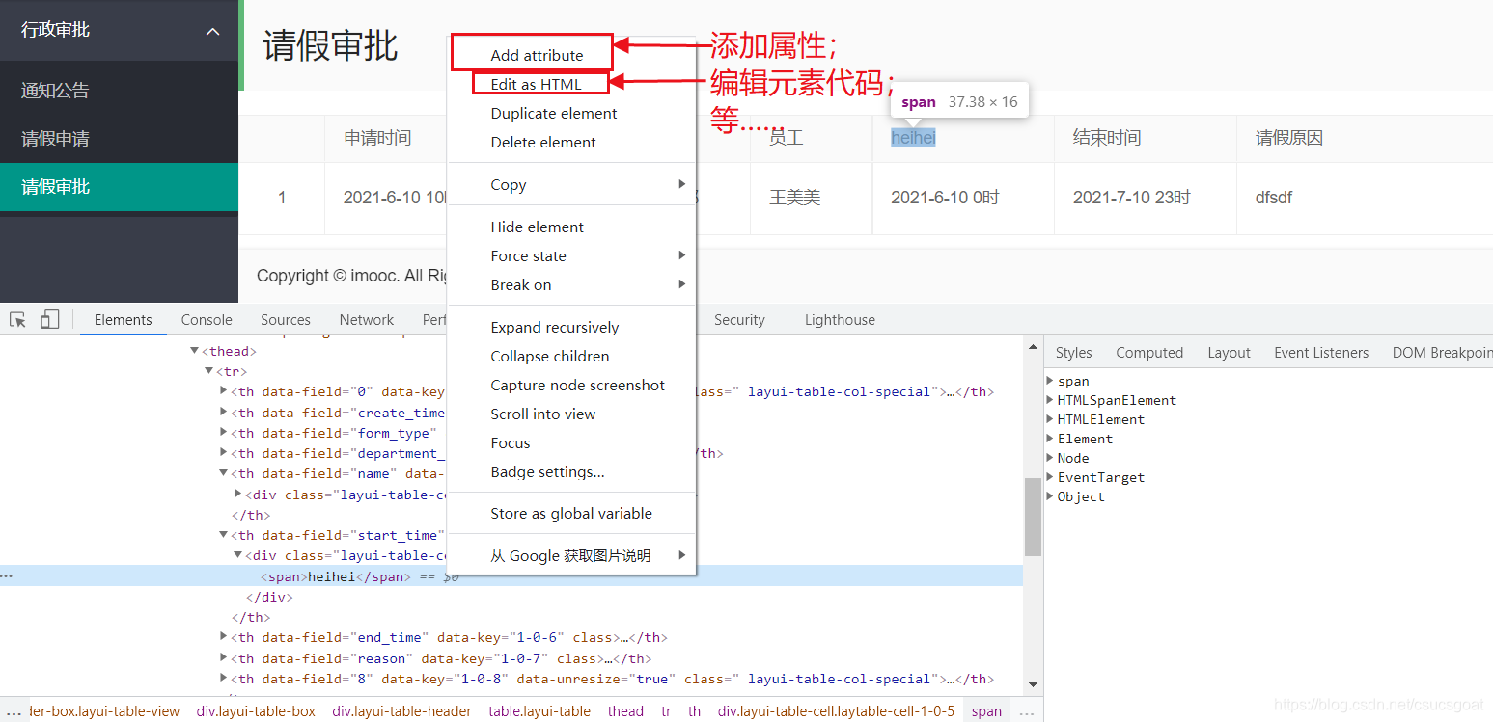
Task: Expand the Element properties entry
Action: pyautogui.click(x=1051, y=439)
